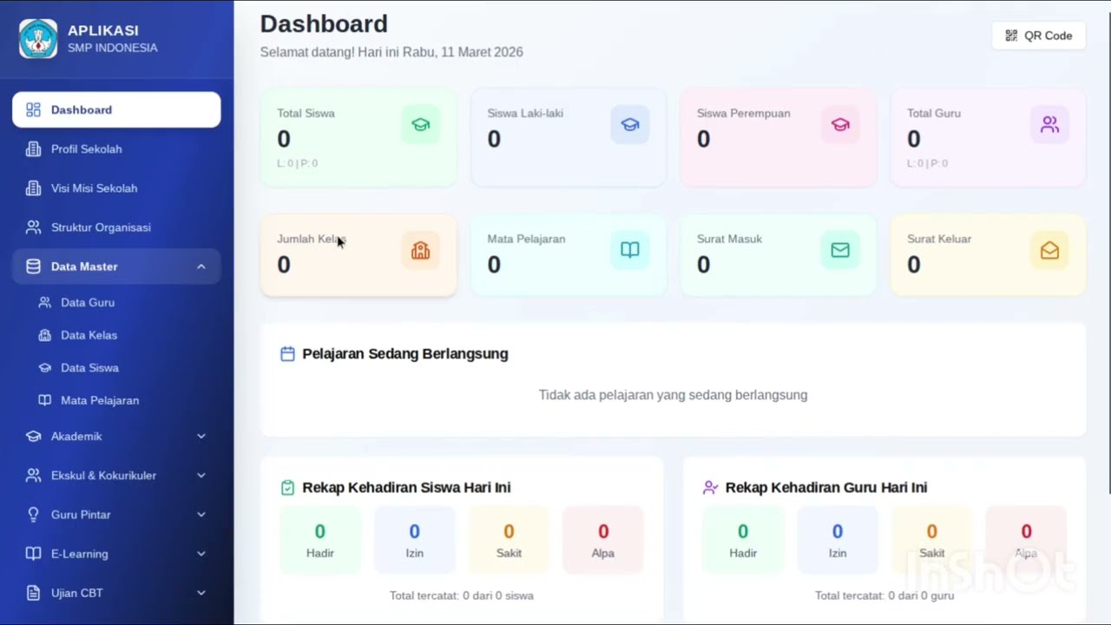Click the Mata Pelajaran book icon in sidebar
The width and height of the screenshot is (1111, 625).
click(x=44, y=400)
